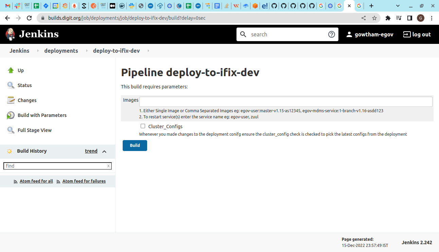The width and height of the screenshot is (439, 252).
Task: Click the Jenkins butler logo
Action: (11, 34)
